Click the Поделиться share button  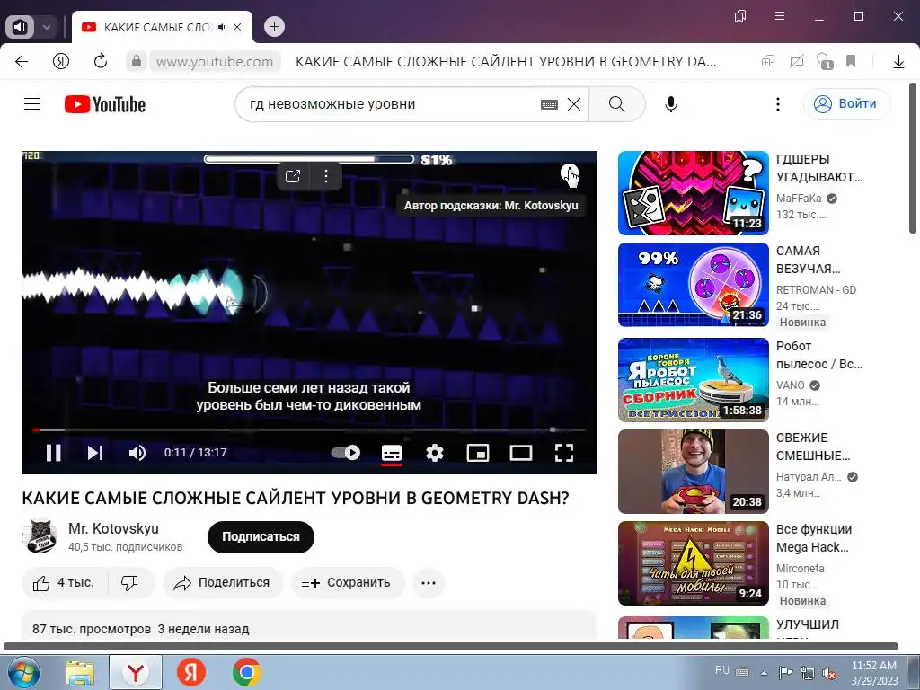pos(223,582)
